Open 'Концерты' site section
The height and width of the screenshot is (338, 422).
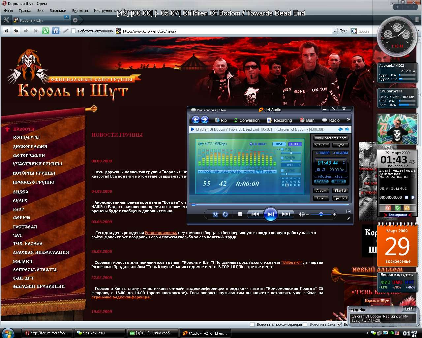[x=26, y=137]
